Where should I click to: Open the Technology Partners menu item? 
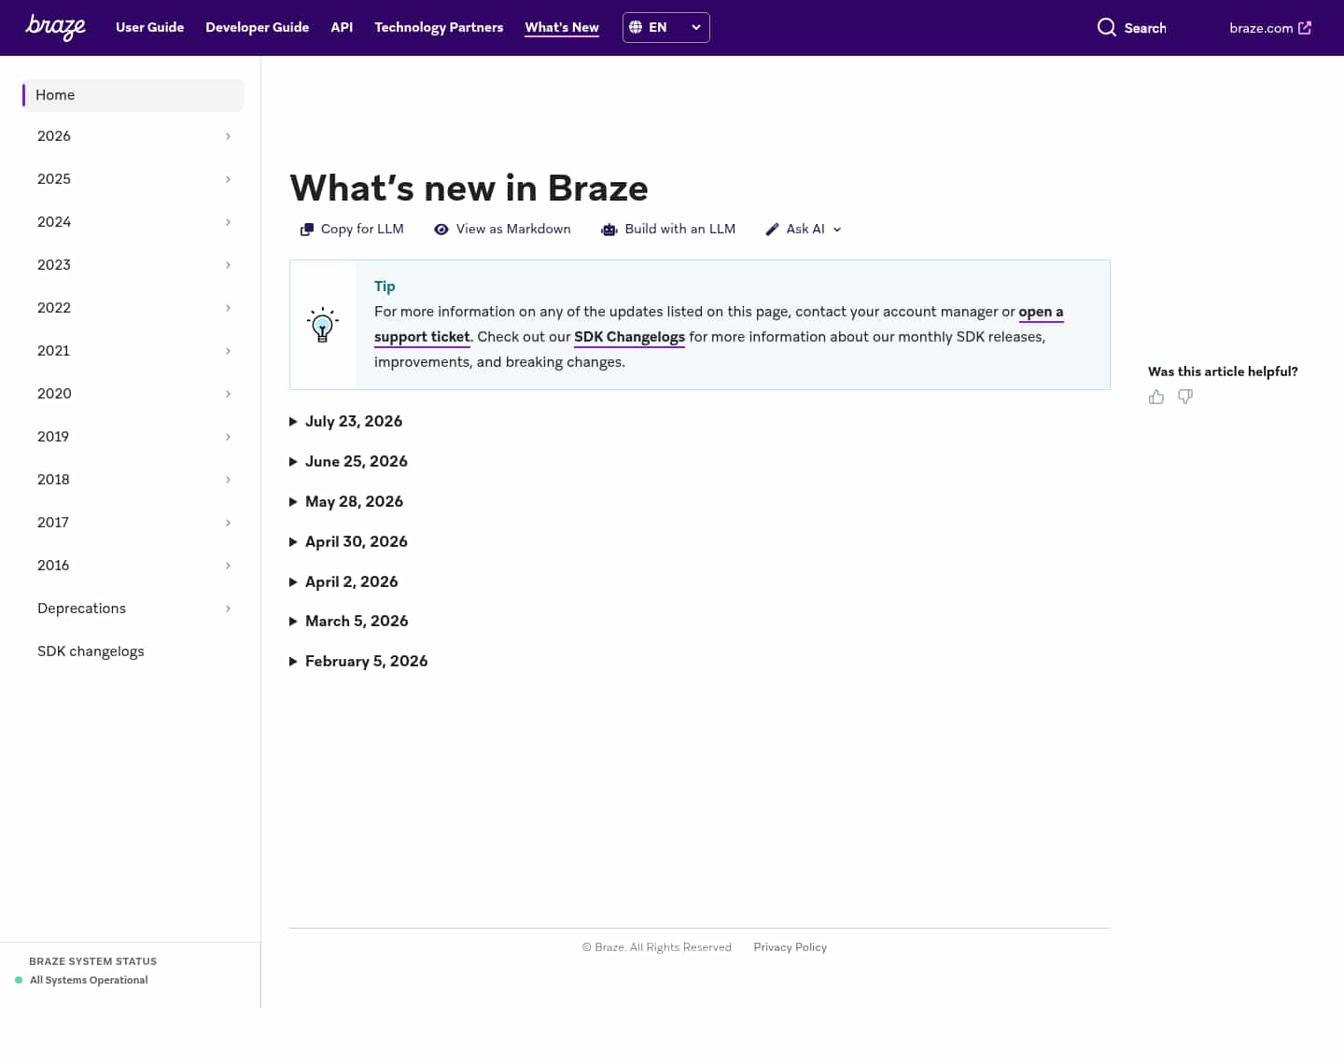point(439,27)
